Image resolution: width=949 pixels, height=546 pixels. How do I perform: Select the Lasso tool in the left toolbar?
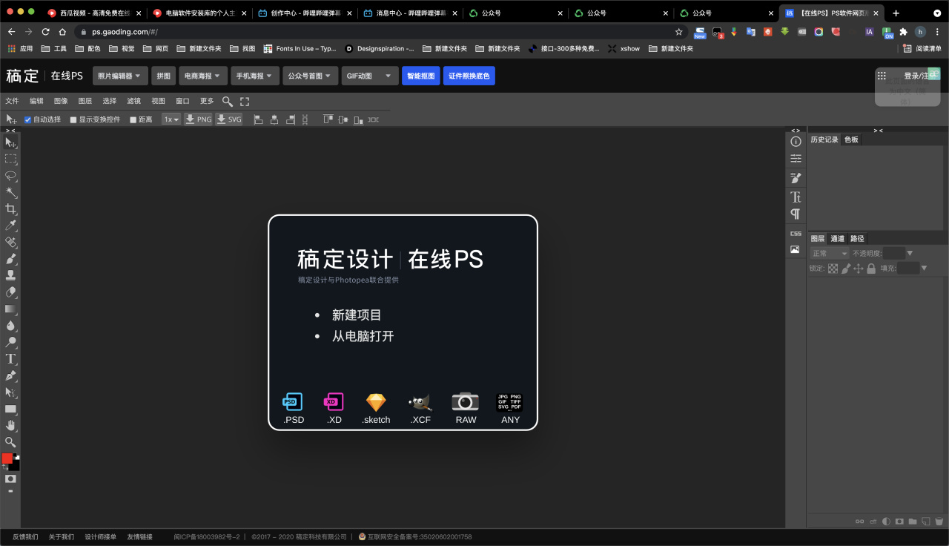pyautogui.click(x=11, y=176)
